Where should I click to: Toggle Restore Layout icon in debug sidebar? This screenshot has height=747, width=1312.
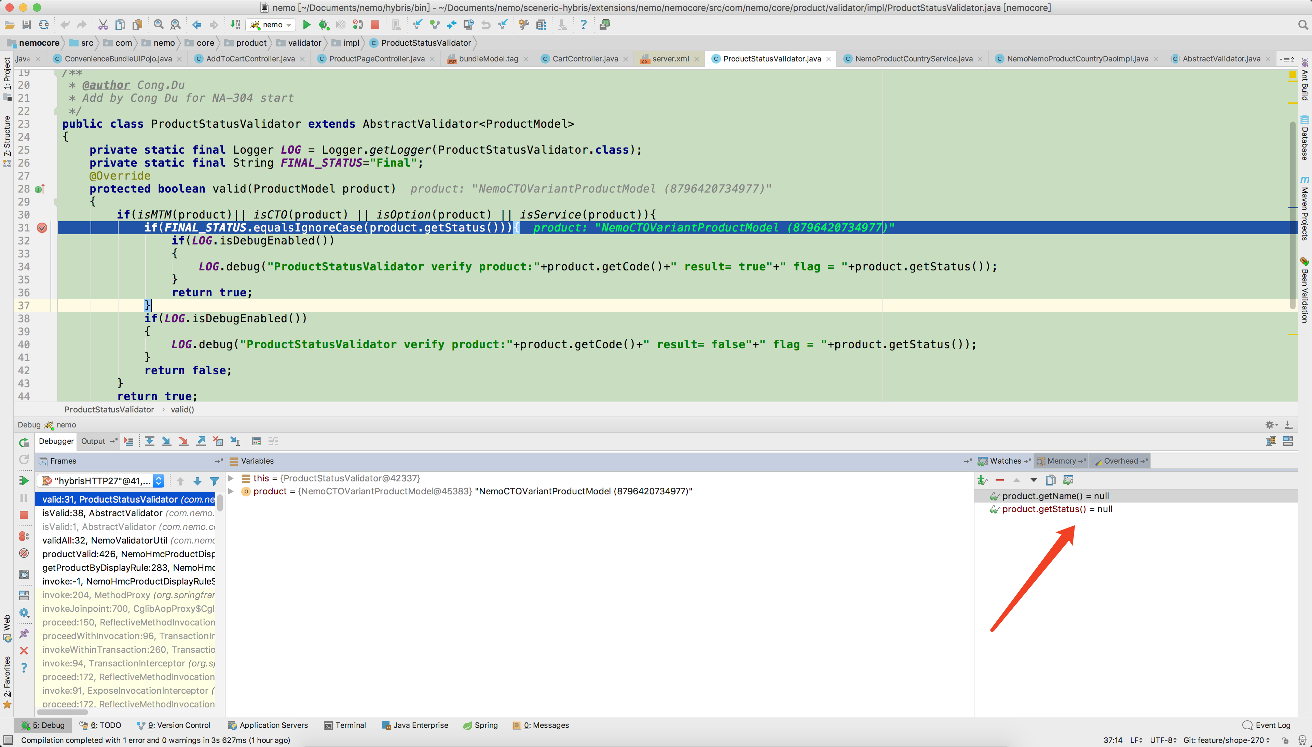24,595
